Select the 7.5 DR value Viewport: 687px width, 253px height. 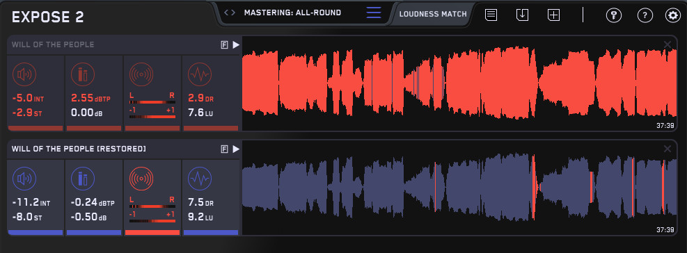[x=200, y=203]
